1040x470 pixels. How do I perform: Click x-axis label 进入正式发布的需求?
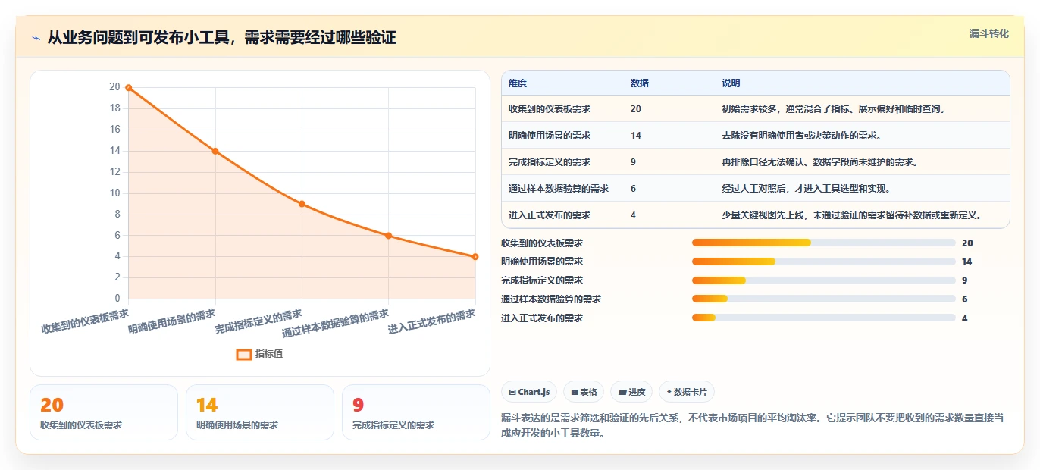(432, 321)
